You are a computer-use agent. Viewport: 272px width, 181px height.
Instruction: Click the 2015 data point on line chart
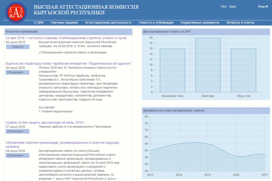click(x=208, y=144)
